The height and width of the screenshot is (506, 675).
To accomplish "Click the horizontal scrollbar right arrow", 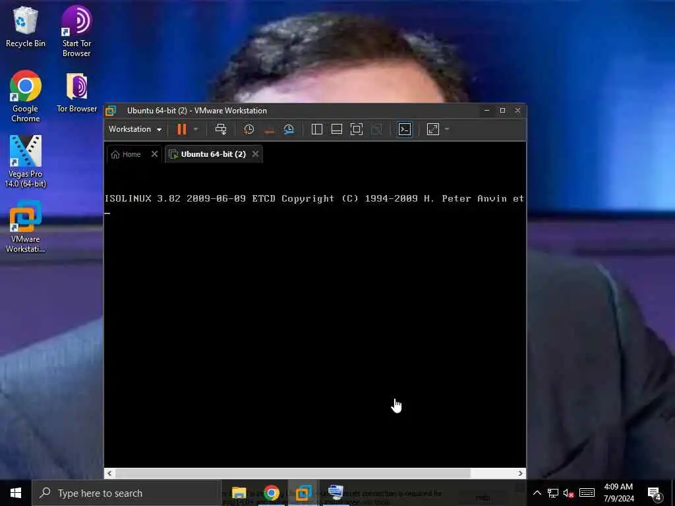I will tap(521, 473).
